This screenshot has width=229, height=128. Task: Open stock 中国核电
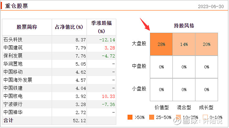pos(13,96)
